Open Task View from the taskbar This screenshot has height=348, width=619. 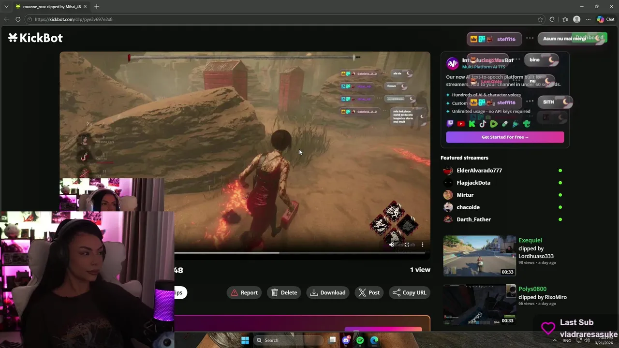point(332,340)
